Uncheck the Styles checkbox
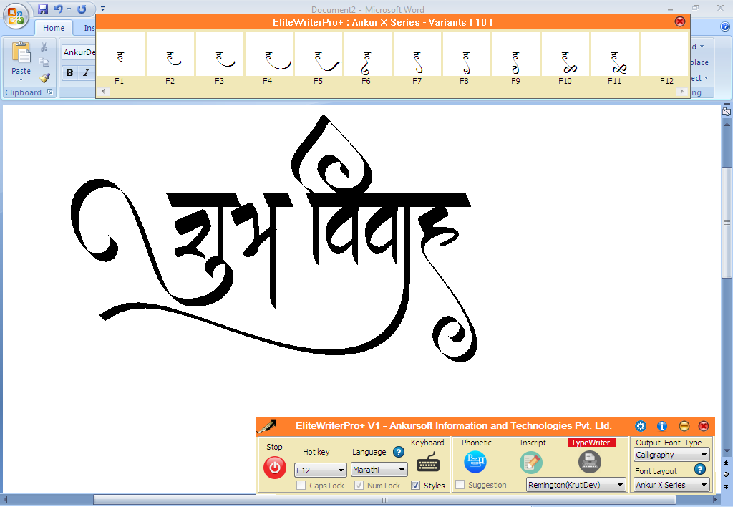The height and width of the screenshot is (507, 733). tap(417, 485)
